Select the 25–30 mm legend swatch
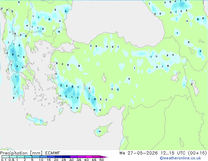This screenshot has width=208, height=161. 66,157
